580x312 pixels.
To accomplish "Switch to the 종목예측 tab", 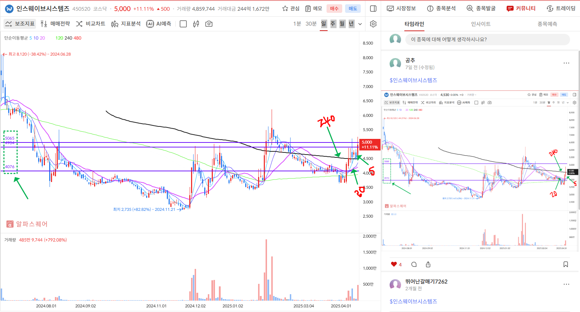I will (547, 24).
